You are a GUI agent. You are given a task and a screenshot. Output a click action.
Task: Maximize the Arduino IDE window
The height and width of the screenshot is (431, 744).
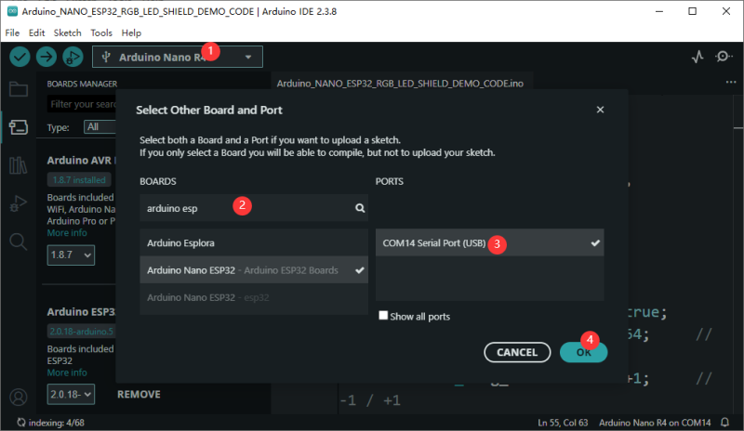click(692, 11)
